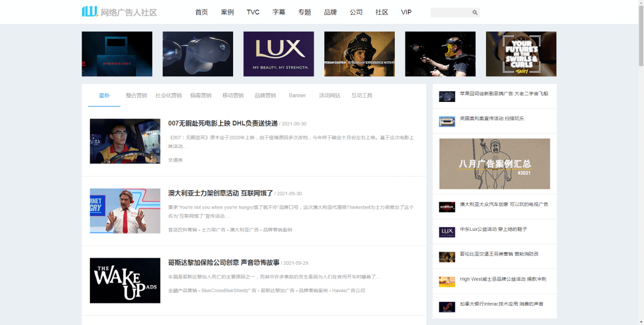
Task: Click The Wake Up Ads thumbnail
Action: 125,281
